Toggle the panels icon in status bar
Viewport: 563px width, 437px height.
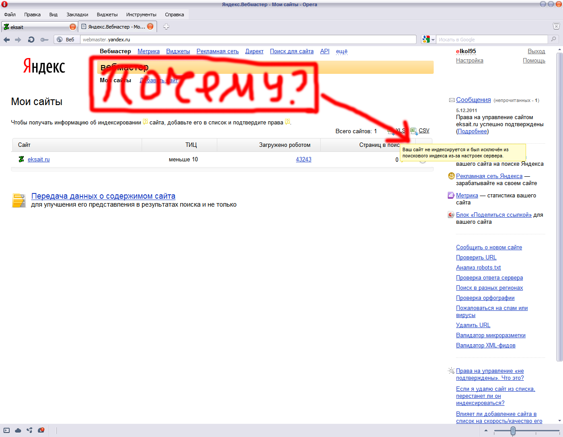pos(7,430)
